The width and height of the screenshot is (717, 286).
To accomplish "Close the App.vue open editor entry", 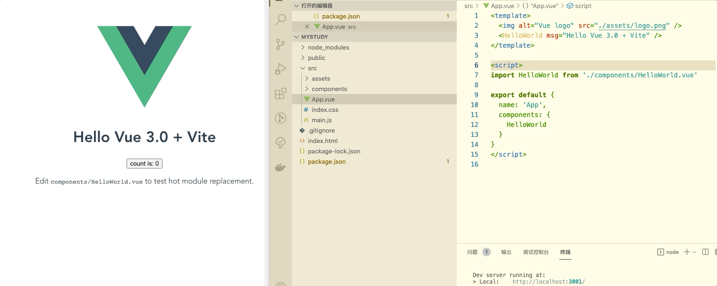I will pyautogui.click(x=307, y=26).
